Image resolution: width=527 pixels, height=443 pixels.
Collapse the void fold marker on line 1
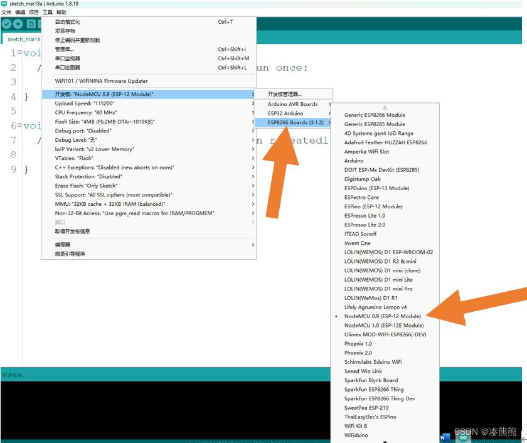[19, 52]
